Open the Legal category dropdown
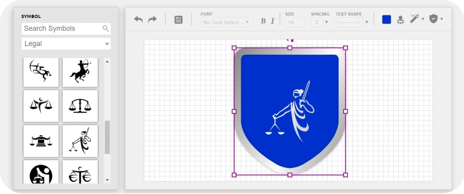The width and height of the screenshot is (464, 194). pyautogui.click(x=66, y=44)
